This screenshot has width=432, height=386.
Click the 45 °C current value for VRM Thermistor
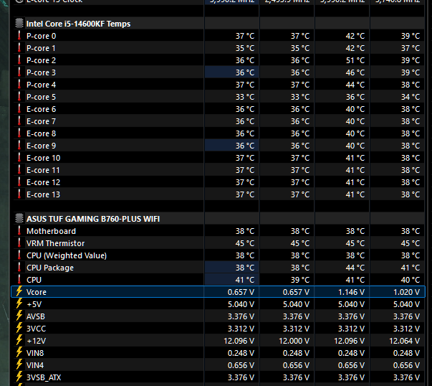click(x=245, y=243)
